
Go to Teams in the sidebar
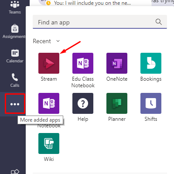(x=15, y=7)
